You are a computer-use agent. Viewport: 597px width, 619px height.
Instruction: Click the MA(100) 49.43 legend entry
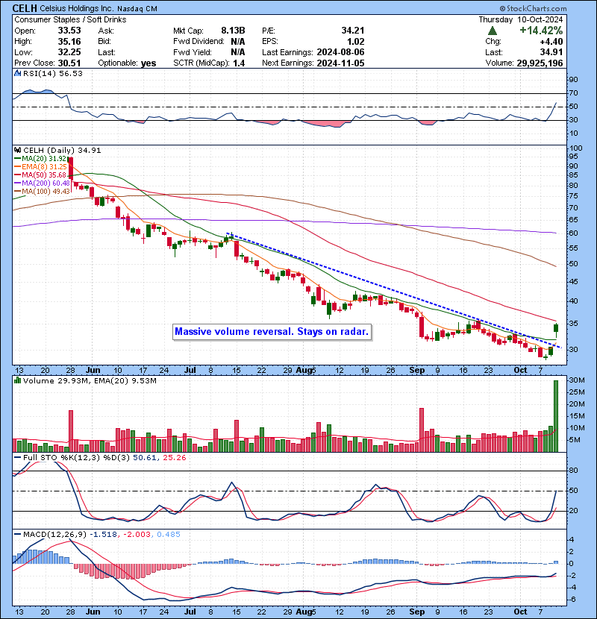[43, 192]
